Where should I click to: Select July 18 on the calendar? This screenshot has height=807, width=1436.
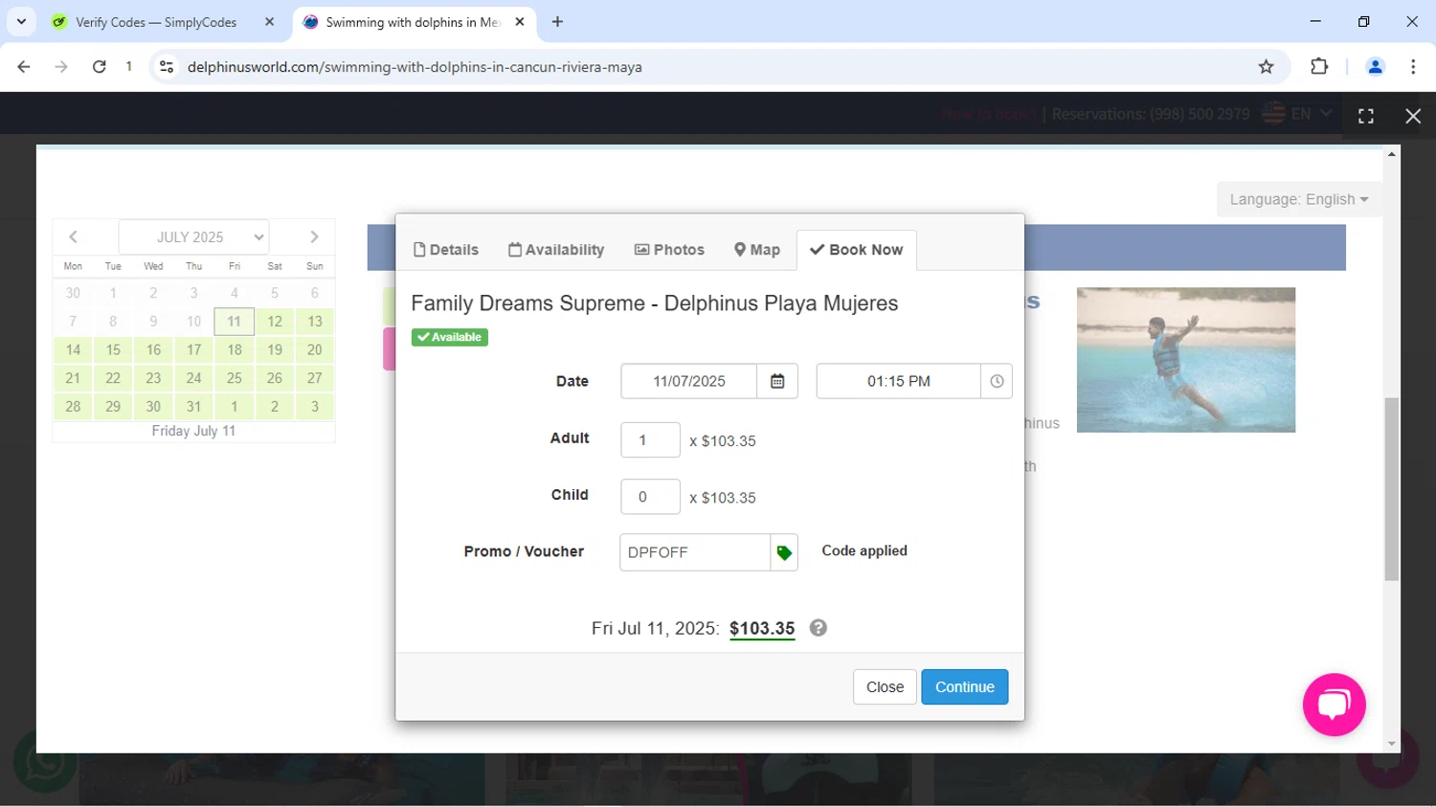(x=235, y=350)
